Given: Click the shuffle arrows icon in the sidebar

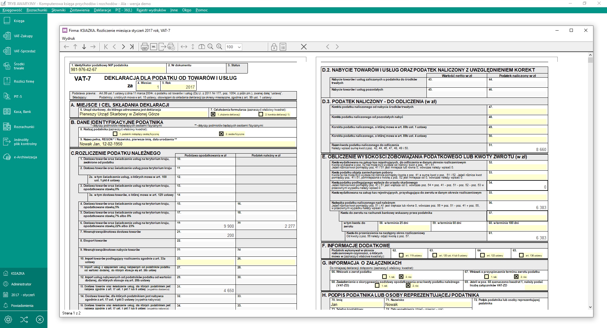Looking at the screenshot, I should (x=24, y=320).
